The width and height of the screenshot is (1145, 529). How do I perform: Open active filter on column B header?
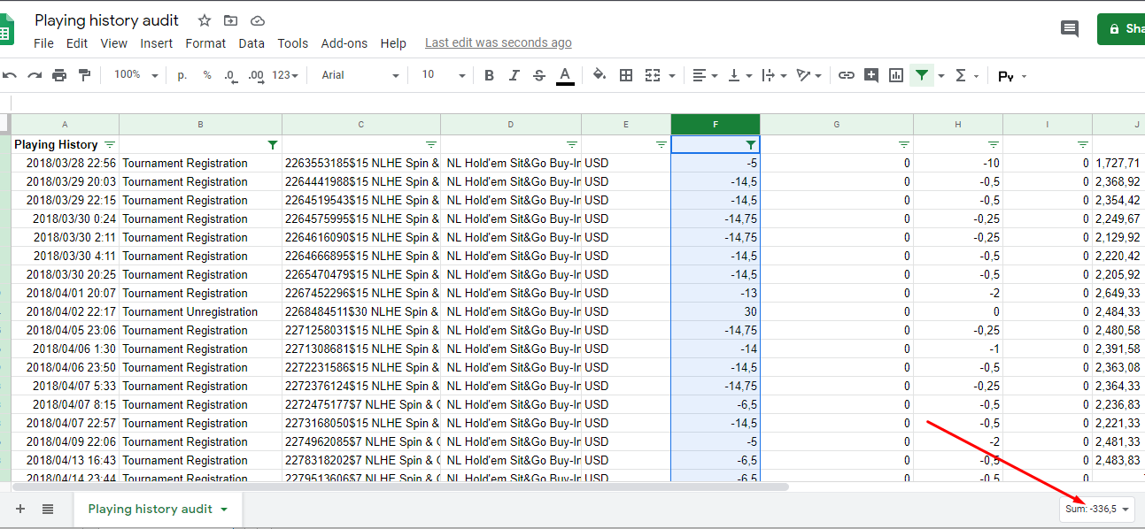pos(273,144)
